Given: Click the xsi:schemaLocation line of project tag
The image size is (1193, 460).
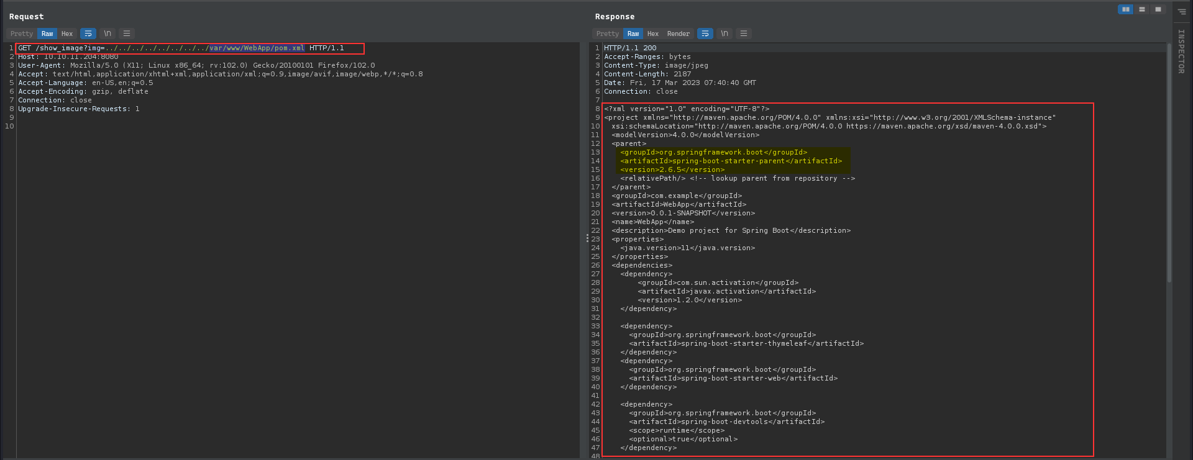Looking at the screenshot, I should pos(829,126).
